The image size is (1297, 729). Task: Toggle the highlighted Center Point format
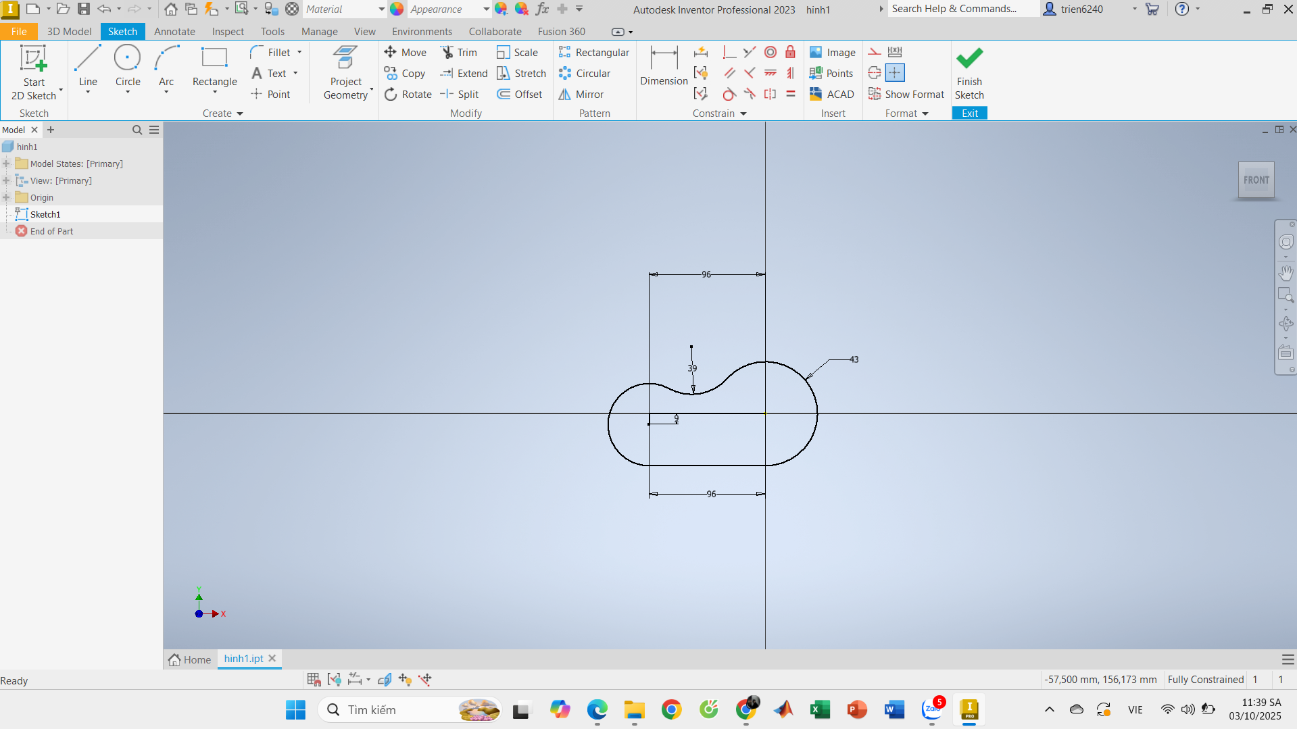pyautogui.click(x=894, y=73)
